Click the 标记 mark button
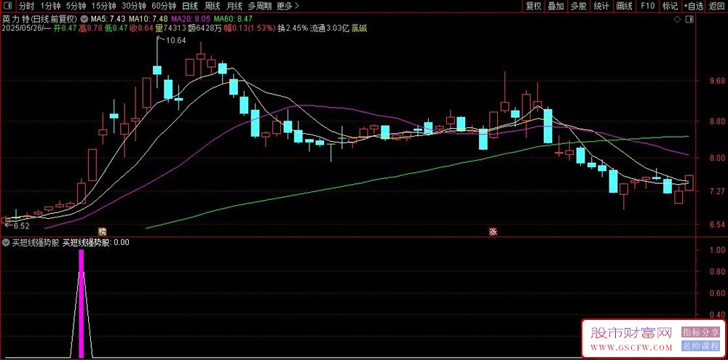 670,6
